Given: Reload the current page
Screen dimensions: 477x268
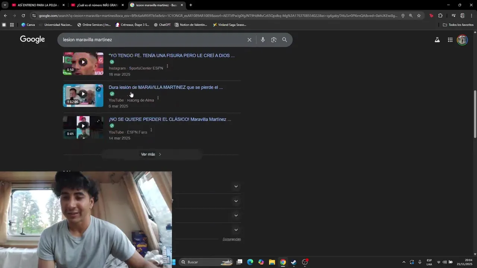Looking at the screenshot, I should click(23, 16).
